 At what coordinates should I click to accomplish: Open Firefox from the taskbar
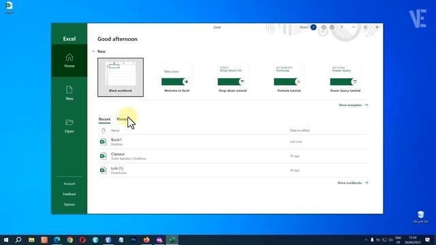coord(146,240)
